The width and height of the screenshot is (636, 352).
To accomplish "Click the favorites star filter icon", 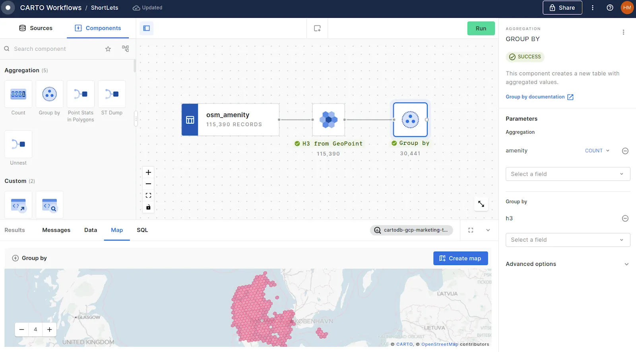I will 108,49.
